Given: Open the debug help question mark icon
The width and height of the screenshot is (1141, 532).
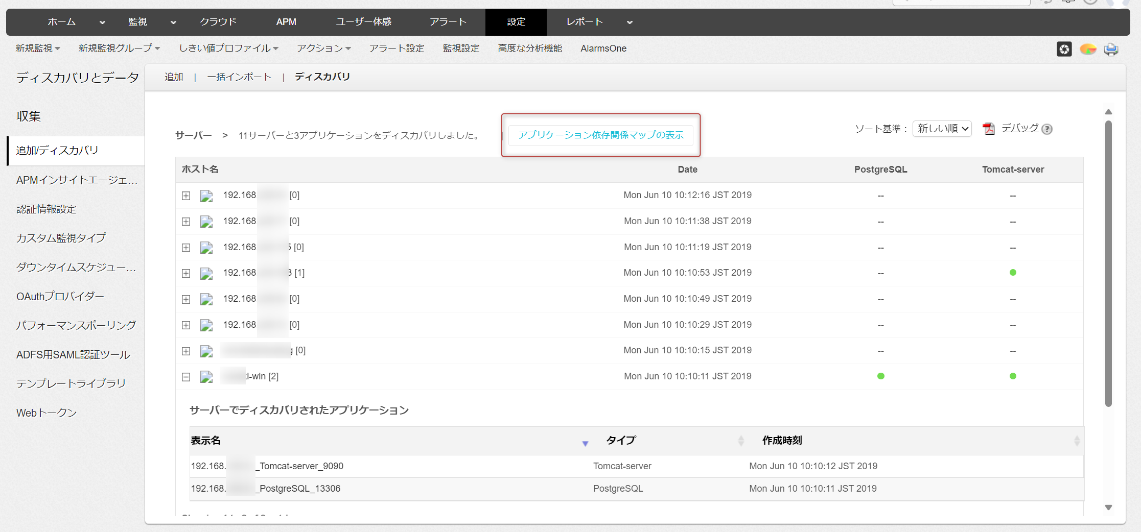Looking at the screenshot, I should (x=1047, y=129).
